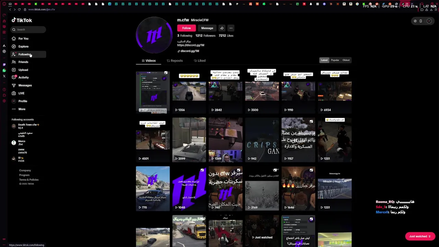This screenshot has width=439, height=247.
Task: Open the video with 4501 views
Action: tap(153, 140)
